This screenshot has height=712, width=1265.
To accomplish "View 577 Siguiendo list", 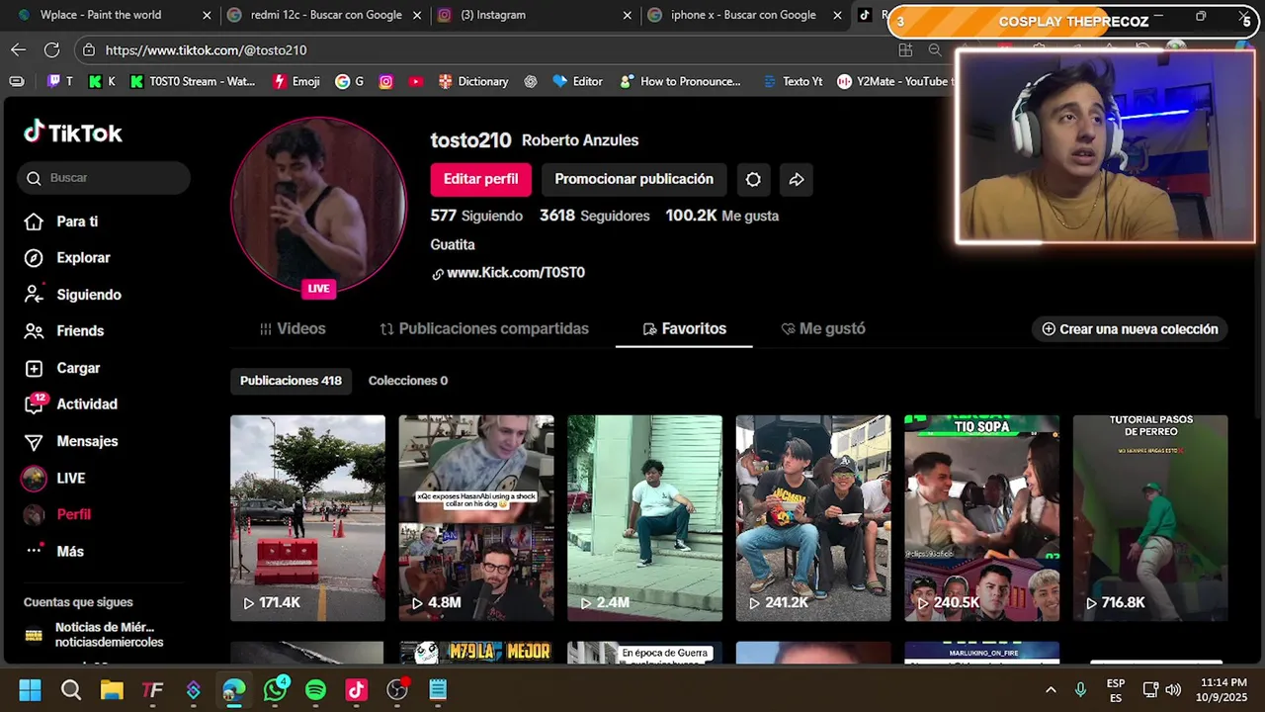I will point(476,216).
